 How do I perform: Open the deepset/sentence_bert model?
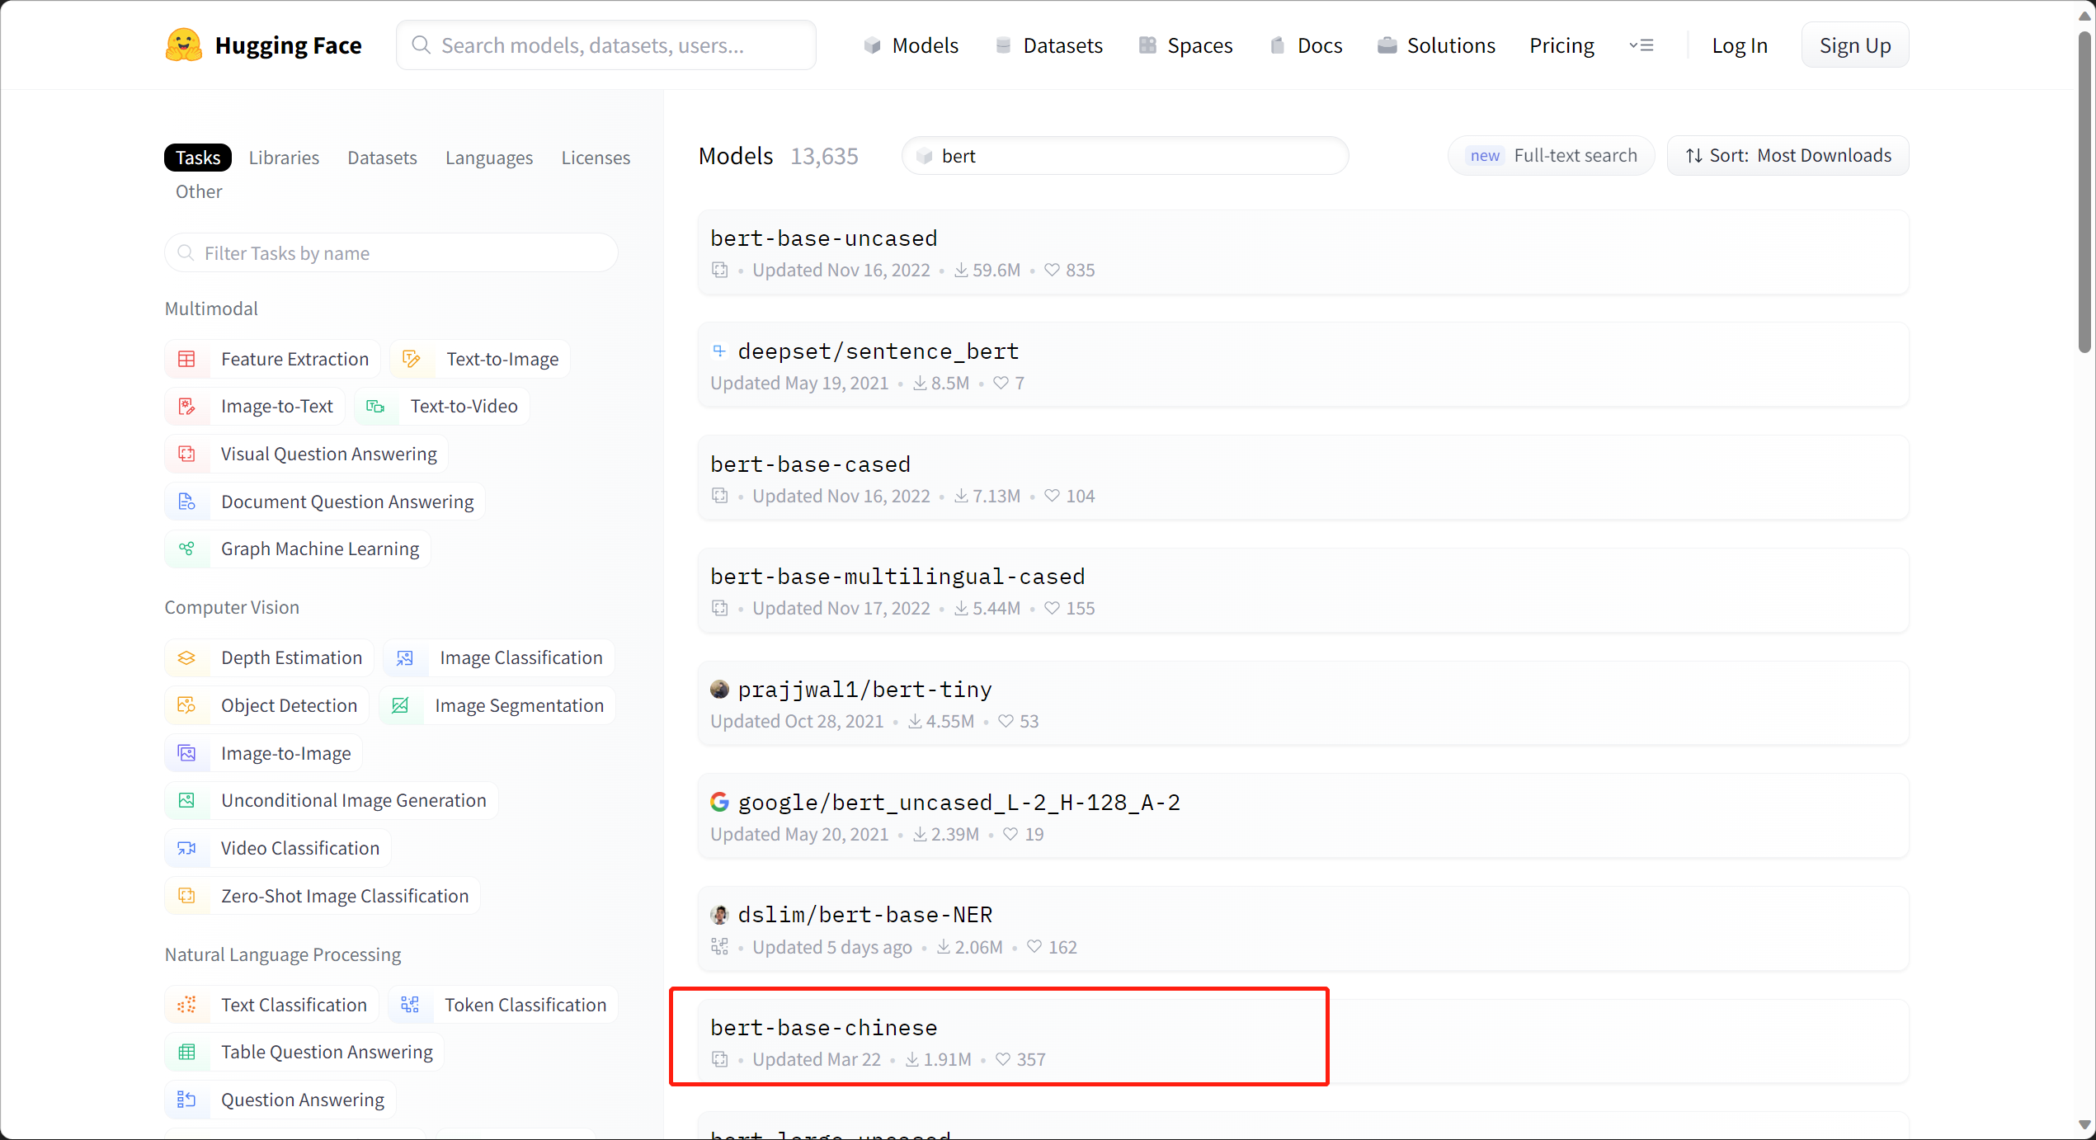[x=1303, y=365]
